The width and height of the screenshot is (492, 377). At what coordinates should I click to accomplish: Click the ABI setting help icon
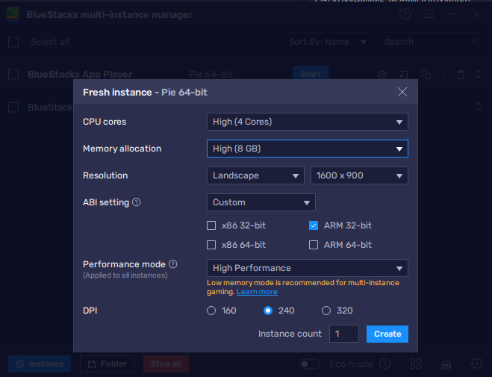[x=136, y=202]
